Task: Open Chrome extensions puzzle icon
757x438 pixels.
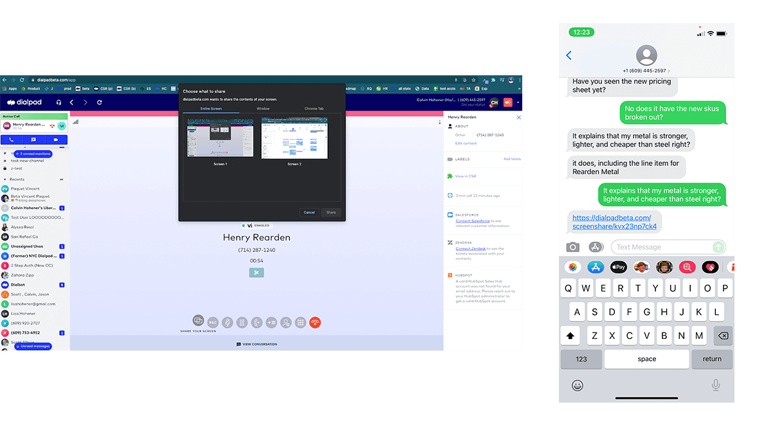Action: point(493,80)
